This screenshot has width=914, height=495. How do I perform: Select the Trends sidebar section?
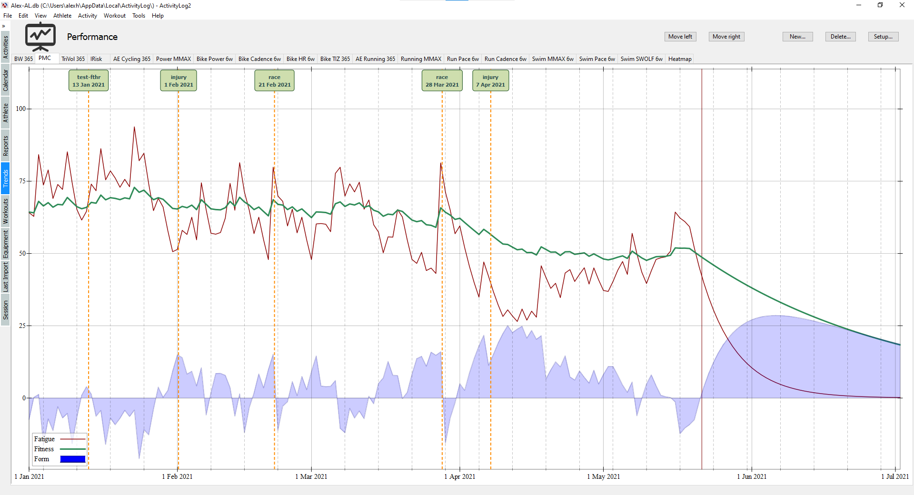[x=5, y=178]
